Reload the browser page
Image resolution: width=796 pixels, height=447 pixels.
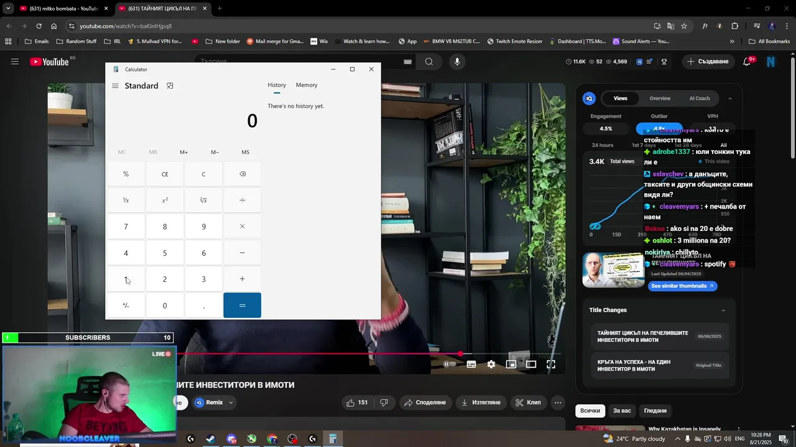(x=39, y=26)
